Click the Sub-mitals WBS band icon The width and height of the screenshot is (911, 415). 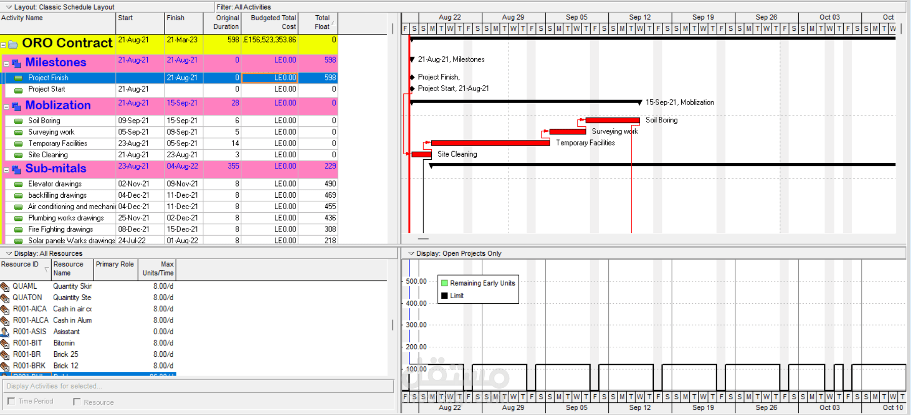tap(16, 170)
